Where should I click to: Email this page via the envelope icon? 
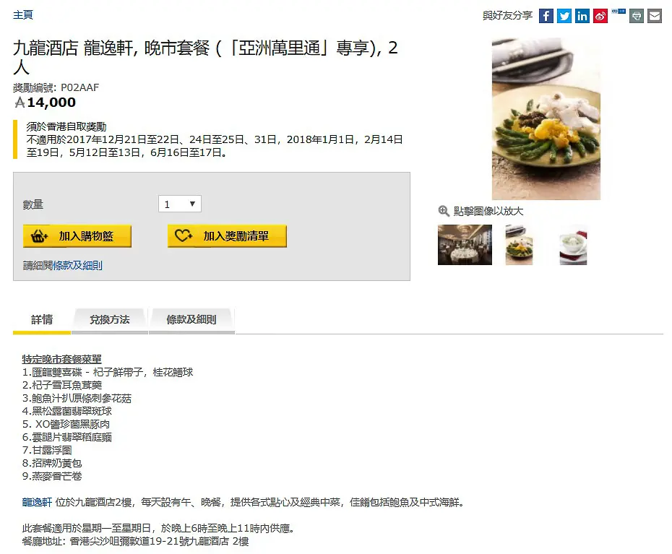655,17
